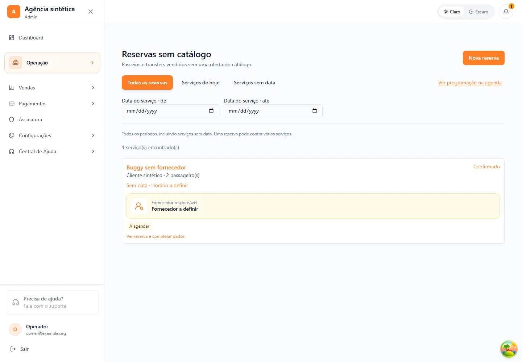Viewport: 522px width, 362px height.
Task: Click the Confirmado status label
Action: coord(486,167)
